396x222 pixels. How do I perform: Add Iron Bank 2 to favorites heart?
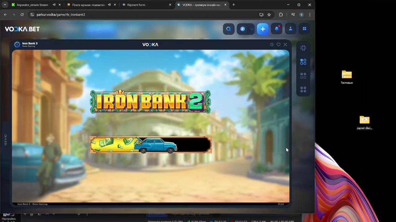[x=278, y=45]
